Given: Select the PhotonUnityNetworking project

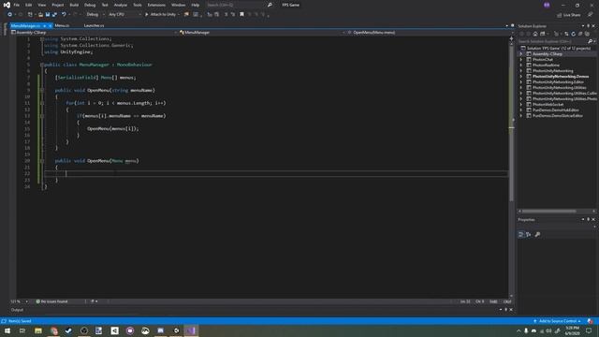Looking at the screenshot, I should pyautogui.click(x=553, y=71).
